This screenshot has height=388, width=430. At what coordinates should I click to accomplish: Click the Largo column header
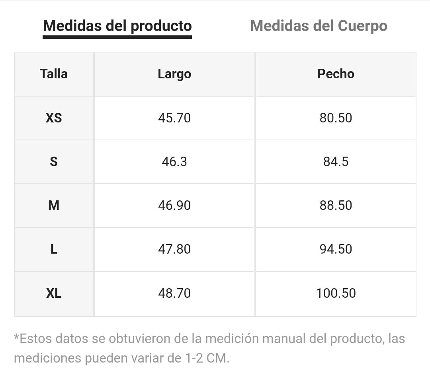(174, 74)
